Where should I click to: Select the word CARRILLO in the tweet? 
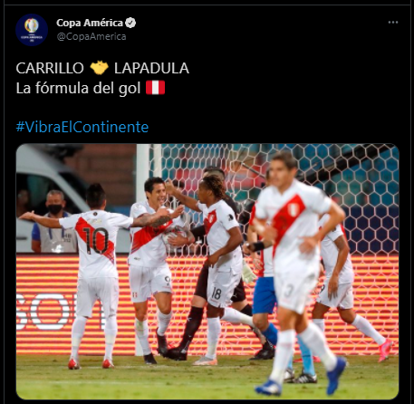tap(50, 68)
